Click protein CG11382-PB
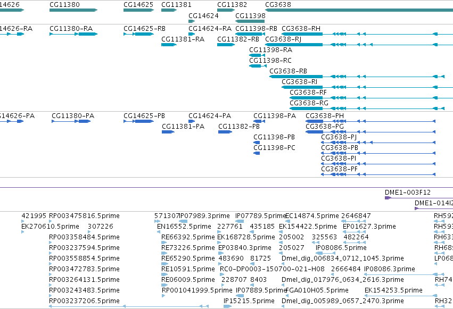The width and height of the screenshot is (453, 309). 239,127
